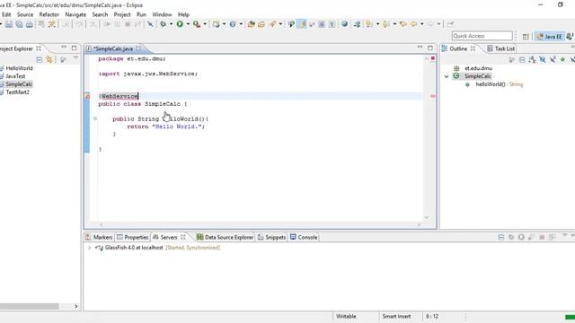Click the green Run button in toolbar
Viewport: 575px width, 323px height.
pyautogui.click(x=180, y=24)
